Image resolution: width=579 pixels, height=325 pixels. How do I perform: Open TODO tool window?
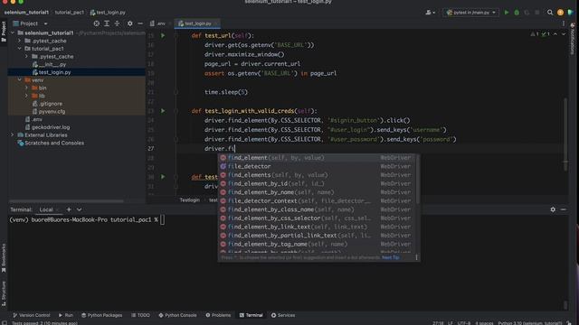[x=141, y=315]
